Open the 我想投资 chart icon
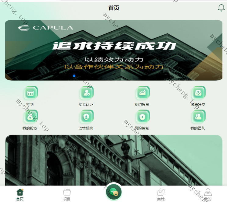The height and width of the screenshot is (202, 227). (142, 93)
